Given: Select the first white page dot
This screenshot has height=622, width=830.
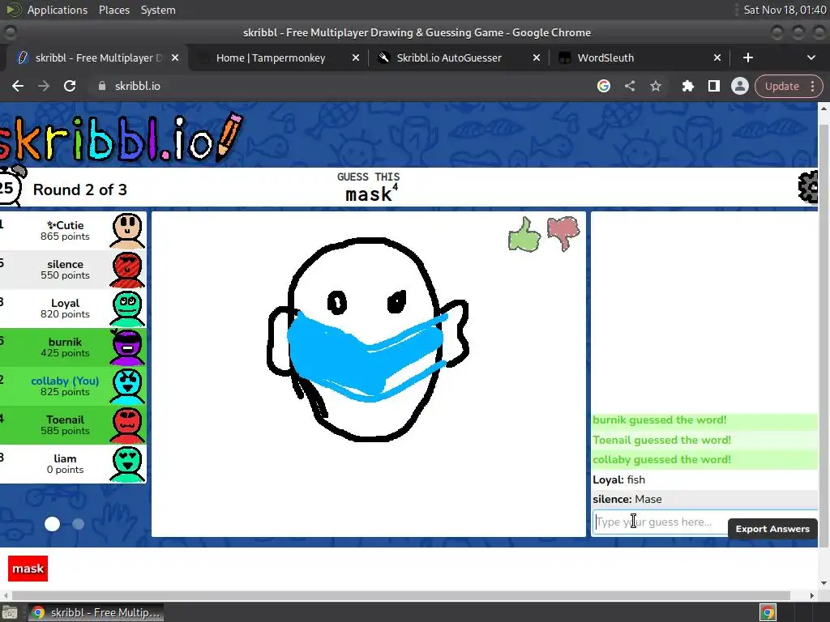Looking at the screenshot, I should (52, 524).
